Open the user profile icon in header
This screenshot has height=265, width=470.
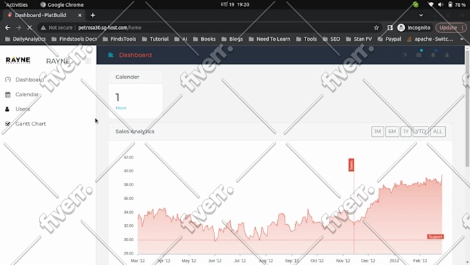pos(447,55)
